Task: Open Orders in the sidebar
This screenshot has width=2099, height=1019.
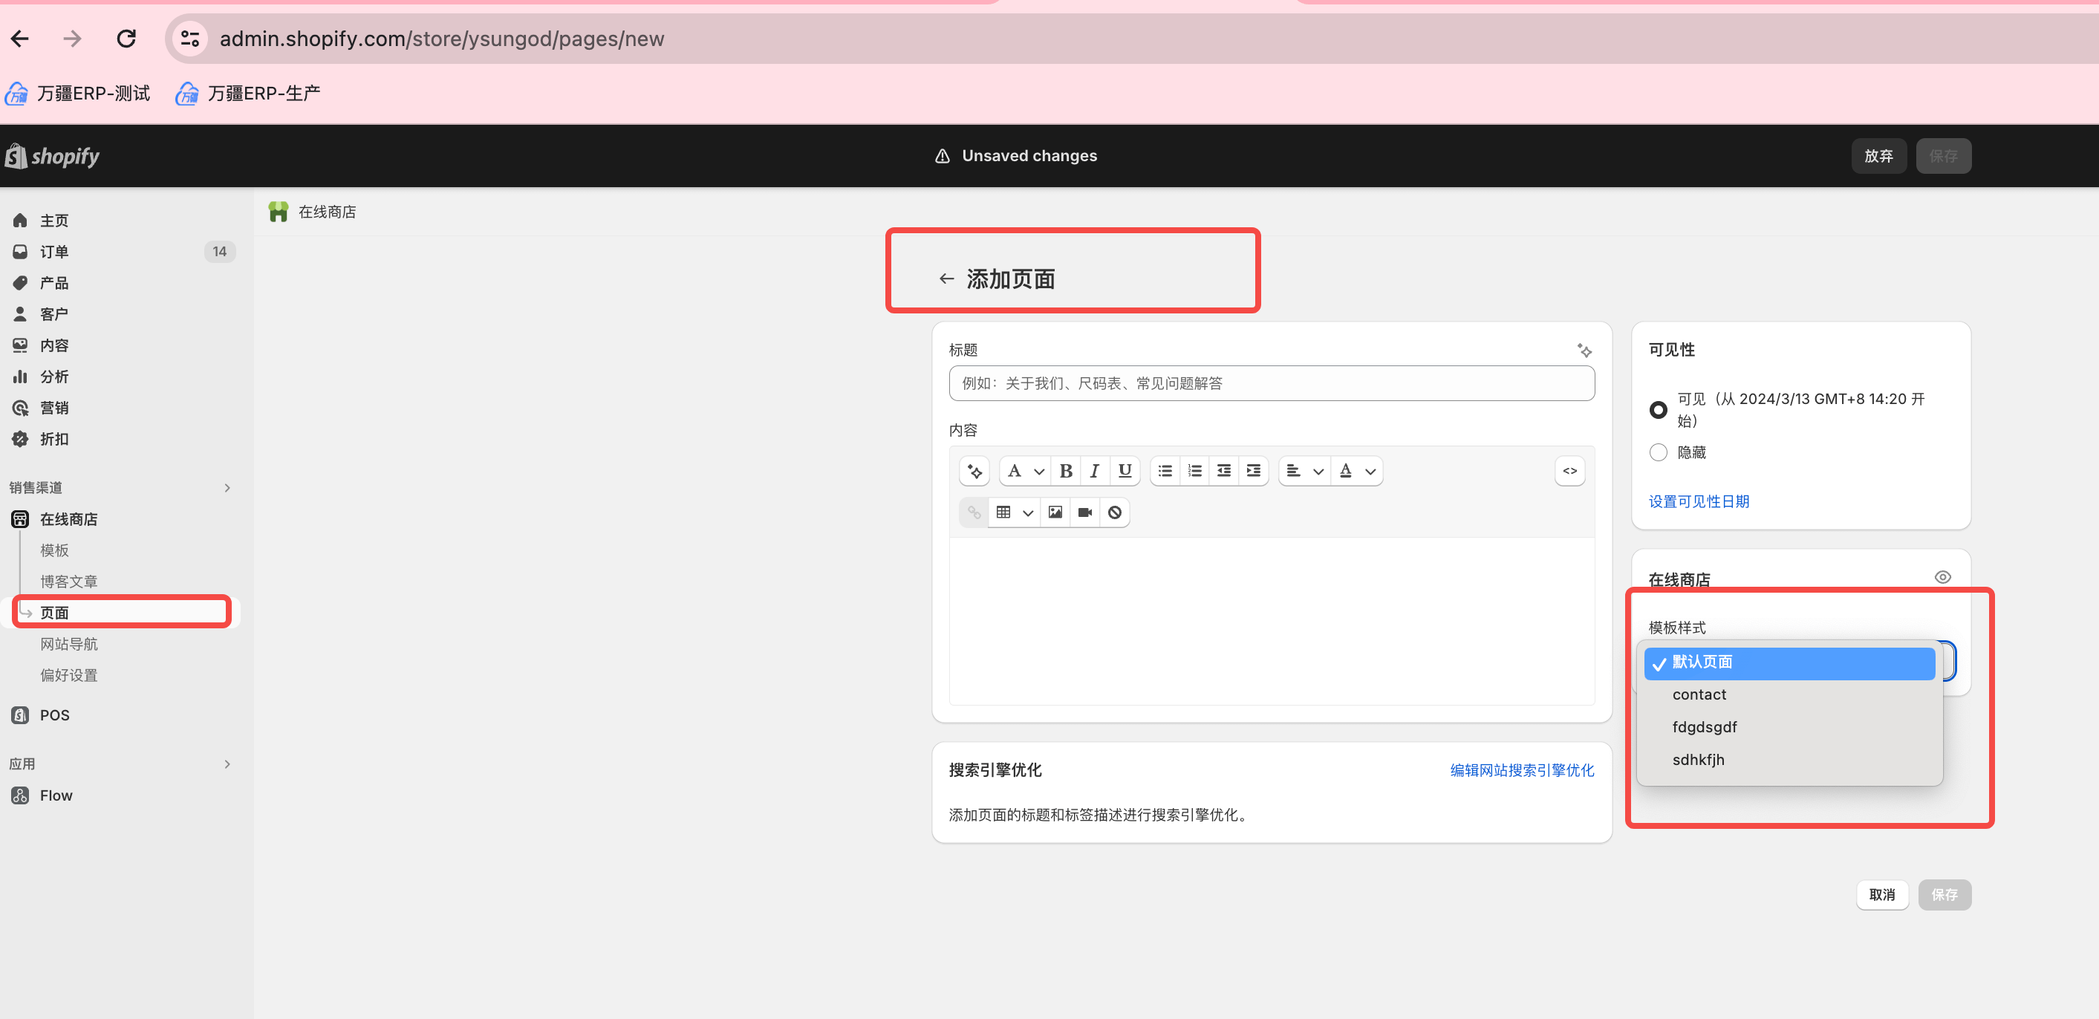Action: 55,252
